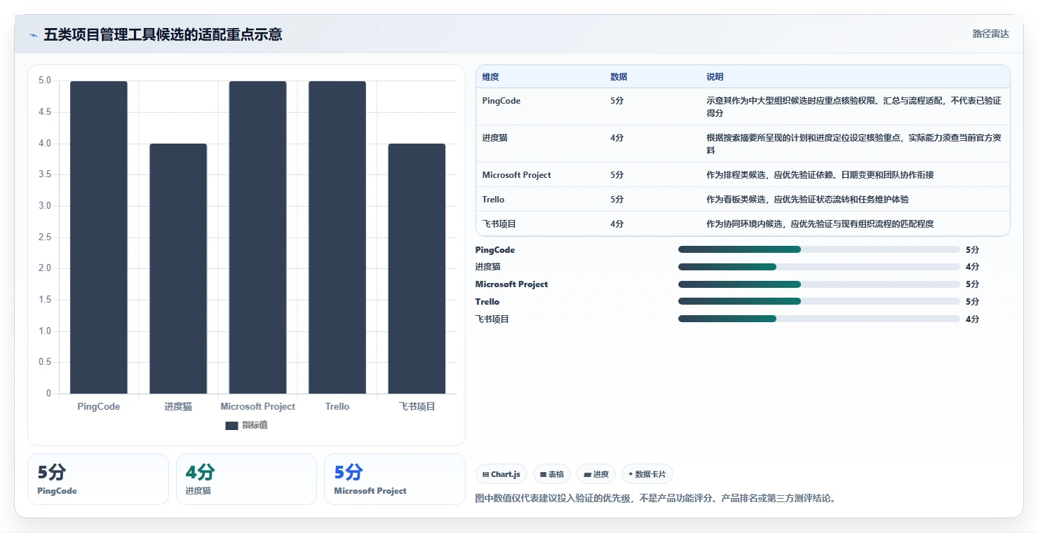This screenshot has height=533, width=1038.
Task: Open the PingCode 5分 data card
Action: click(x=98, y=479)
